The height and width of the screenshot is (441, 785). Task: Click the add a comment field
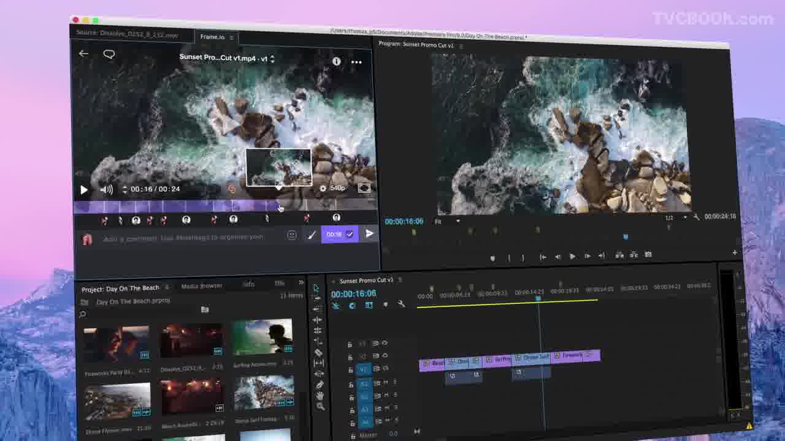(183, 238)
